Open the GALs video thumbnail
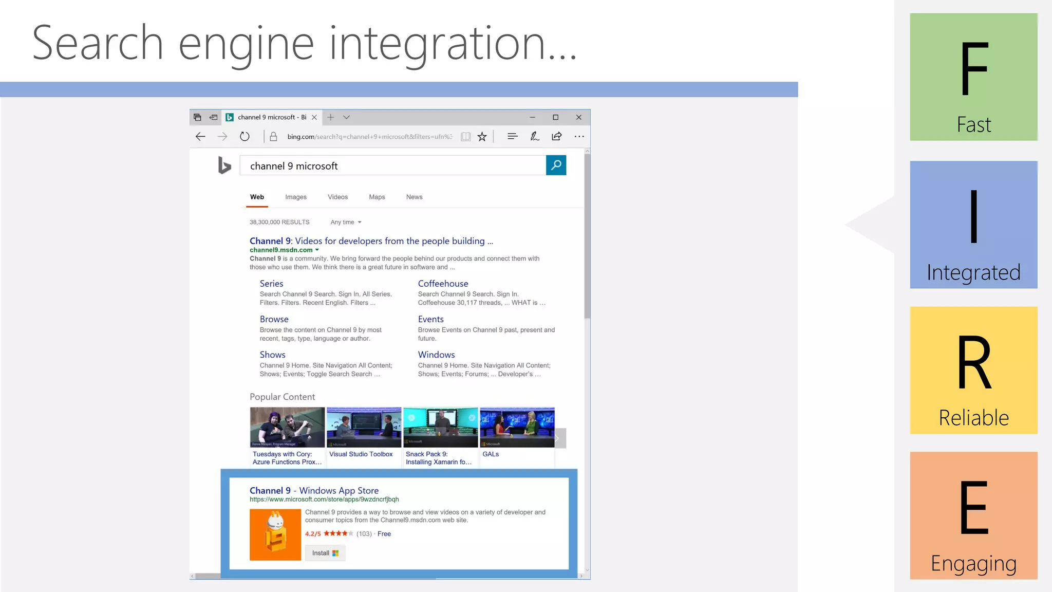This screenshot has width=1052, height=592. (517, 427)
